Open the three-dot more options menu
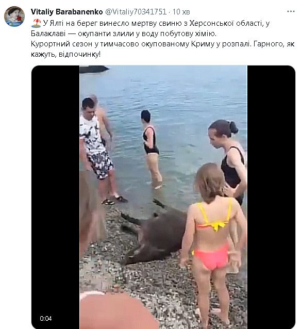Viewport: 301px width, 329px height. click(x=291, y=11)
